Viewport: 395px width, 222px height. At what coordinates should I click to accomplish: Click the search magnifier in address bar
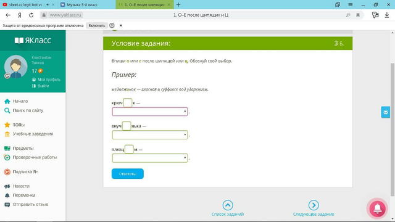tap(348, 15)
